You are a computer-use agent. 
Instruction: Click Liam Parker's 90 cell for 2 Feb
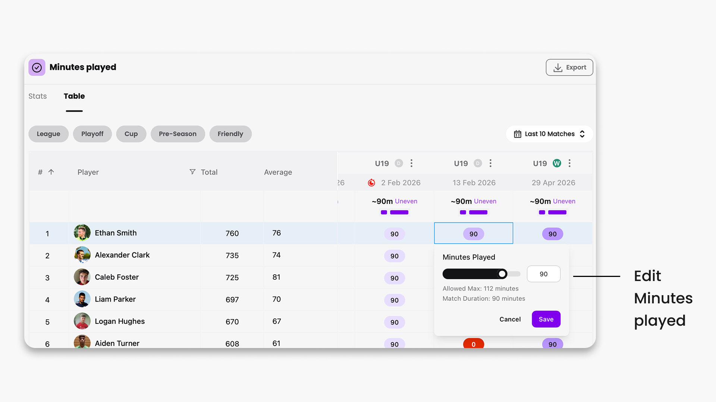[x=395, y=300]
